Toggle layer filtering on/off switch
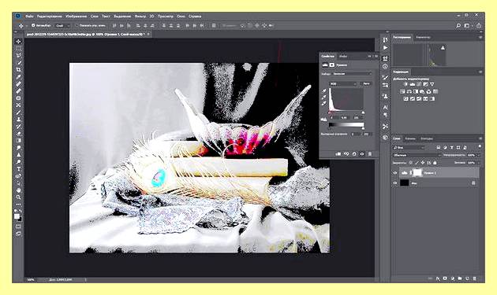This screenshot has height=295, width=497. 480,146
